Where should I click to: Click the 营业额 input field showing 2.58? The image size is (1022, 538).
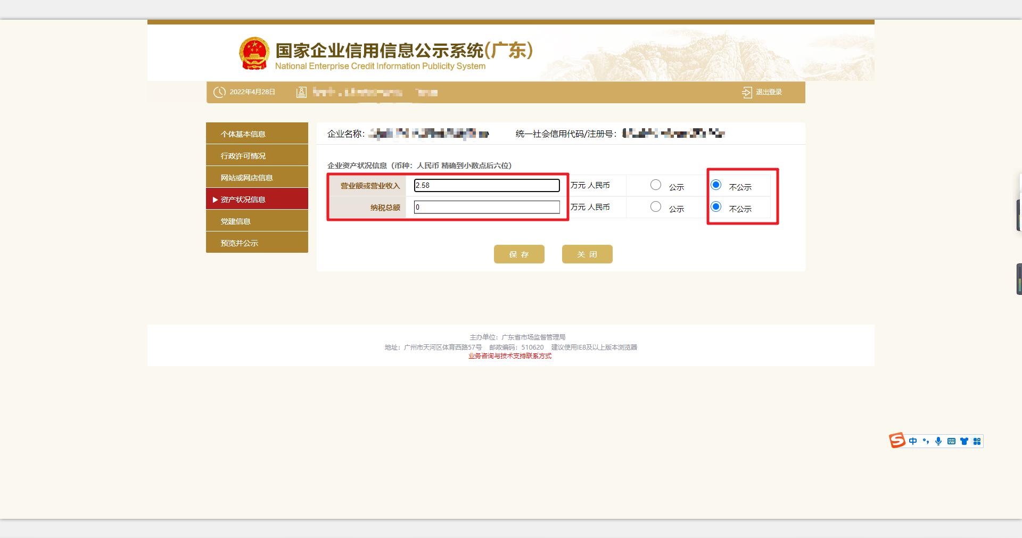[x=487, y=185]
